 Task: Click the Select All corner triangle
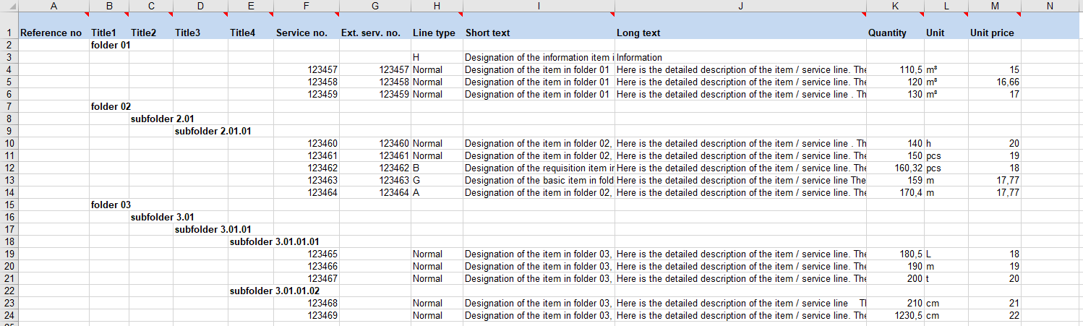8,5
